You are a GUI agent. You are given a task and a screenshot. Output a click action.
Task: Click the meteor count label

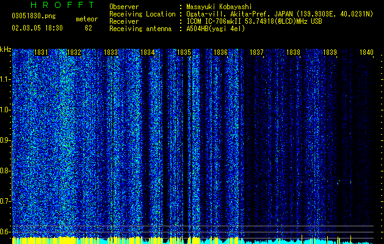87,19
